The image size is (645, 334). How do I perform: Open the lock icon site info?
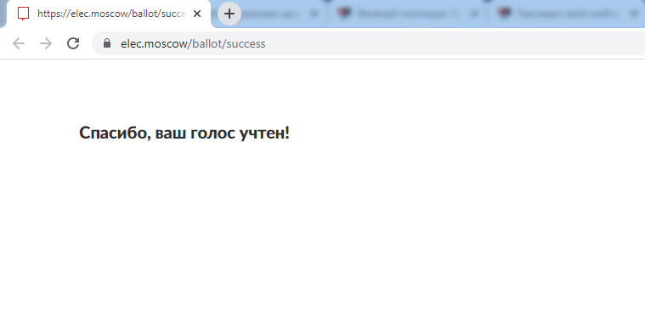107,43
